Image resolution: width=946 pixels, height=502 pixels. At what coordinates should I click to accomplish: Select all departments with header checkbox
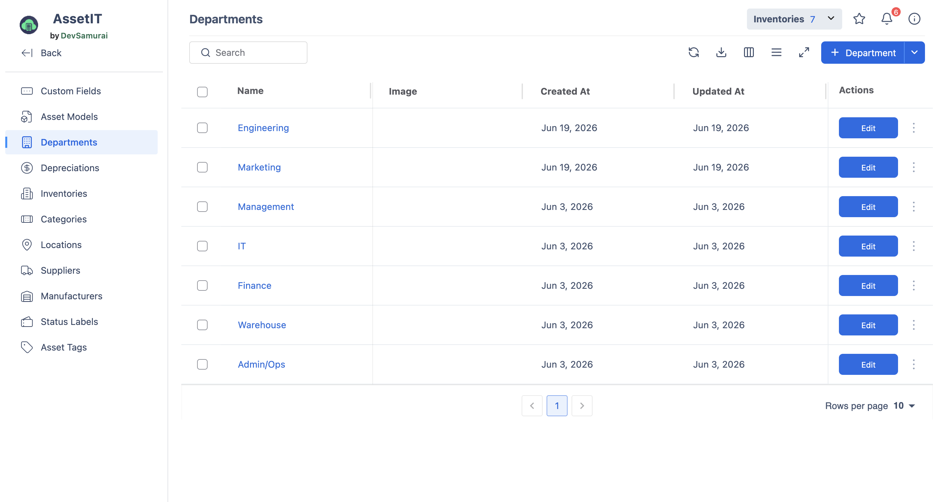pyautogui.click(x=202, y=91)
